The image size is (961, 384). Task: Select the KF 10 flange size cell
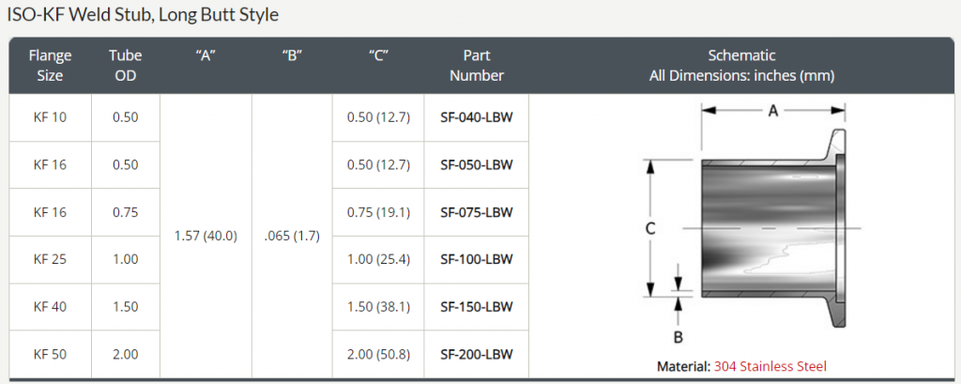click(50, 117)
